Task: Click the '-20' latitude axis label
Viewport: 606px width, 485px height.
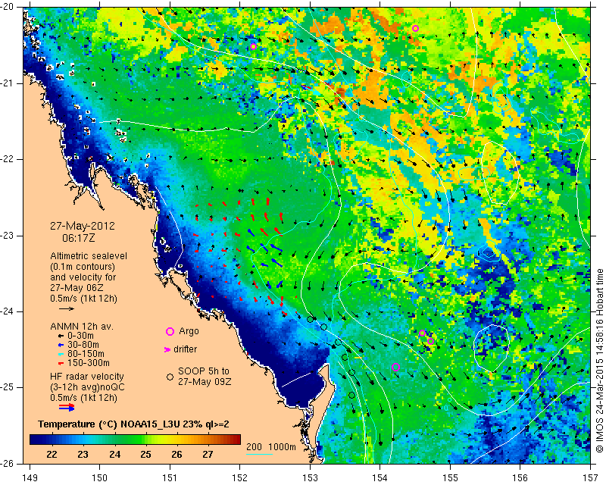Action: [8, 7]
